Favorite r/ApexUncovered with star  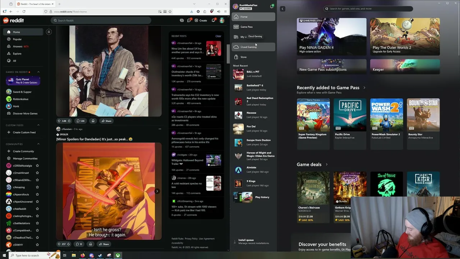pos(37,201)
